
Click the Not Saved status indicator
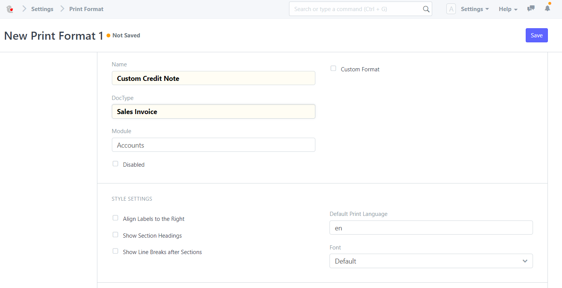coord(123,35)
